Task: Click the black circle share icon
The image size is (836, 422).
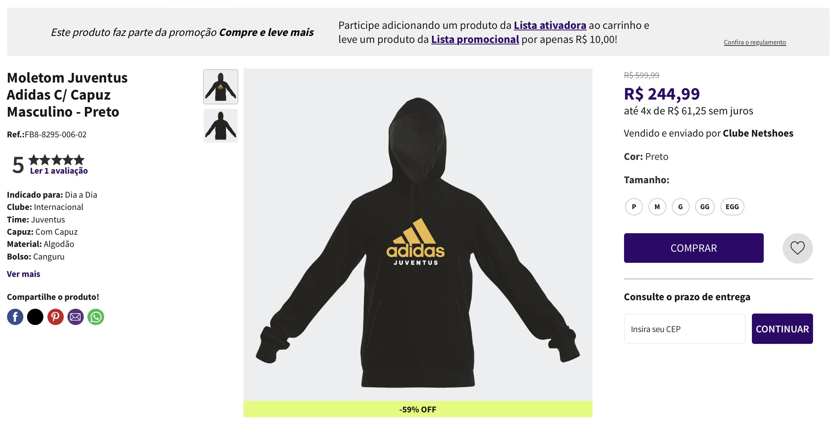Action: tap(35, 317)
